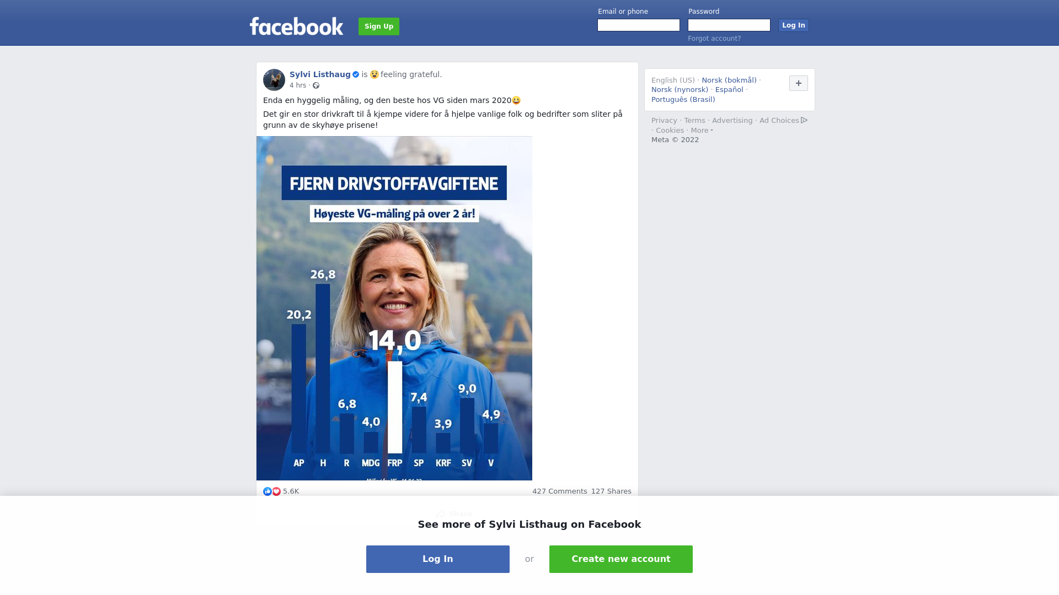Click the heart reaction icon
This screenshot has height=595, width=1059.
pyautogui.click(x=276, y=491)
